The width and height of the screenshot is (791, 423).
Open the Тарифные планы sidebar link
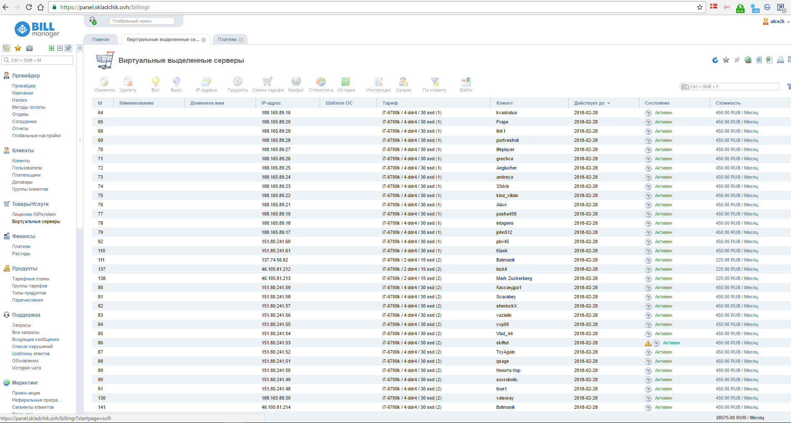(x=31, y=279)
